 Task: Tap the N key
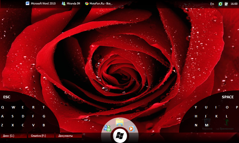point(196,125)
